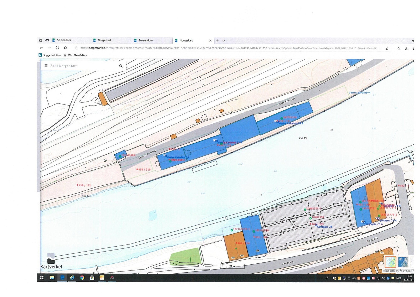This screenshot has height=297, width=420.
Task: Select the topographic basemap thumbnail
Action: click(390, 262)
